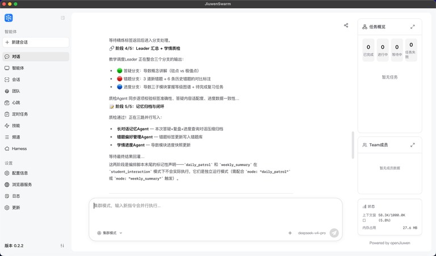Add attachment with the plus icon
This screenshot has width=436, height=256.
290,233
